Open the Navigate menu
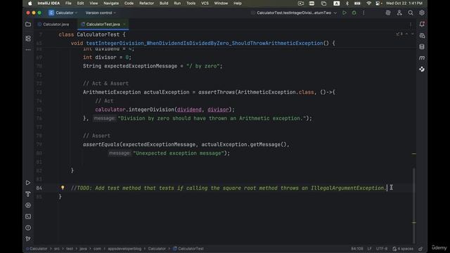 111,4
